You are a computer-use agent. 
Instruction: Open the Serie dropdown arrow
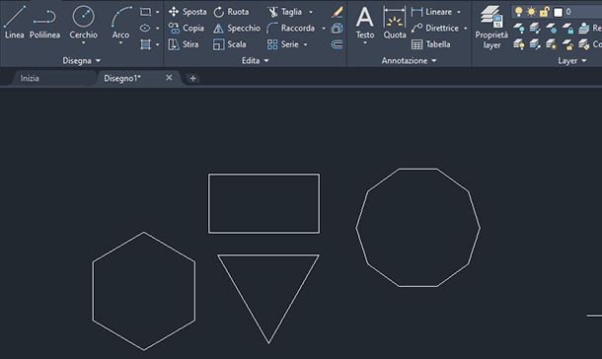[306, 45]
